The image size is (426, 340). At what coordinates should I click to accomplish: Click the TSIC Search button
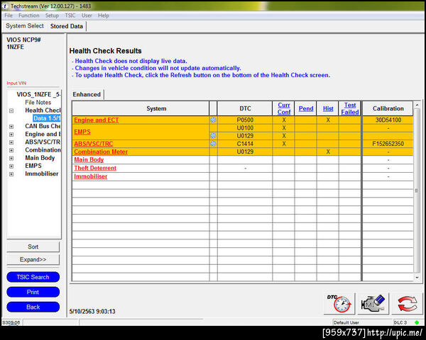[x=33, y=277]
